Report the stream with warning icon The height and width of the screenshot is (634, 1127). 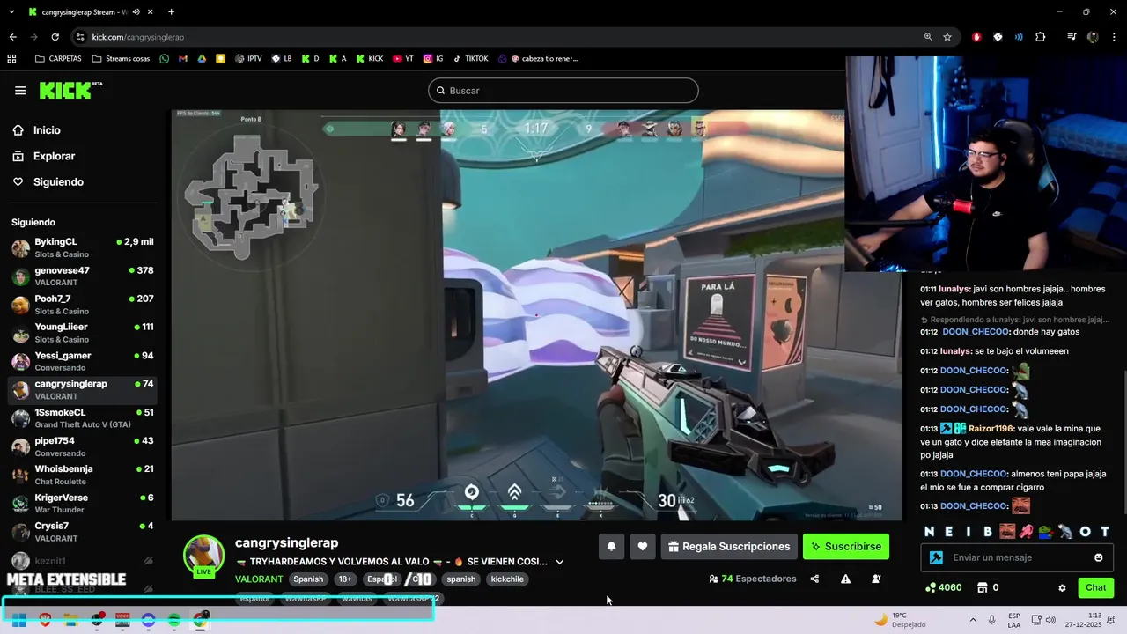pos(845,579)
